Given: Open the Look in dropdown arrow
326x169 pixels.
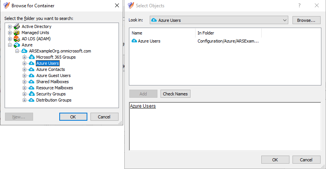Looking at the screenshot, I should [x=285, y=20].
